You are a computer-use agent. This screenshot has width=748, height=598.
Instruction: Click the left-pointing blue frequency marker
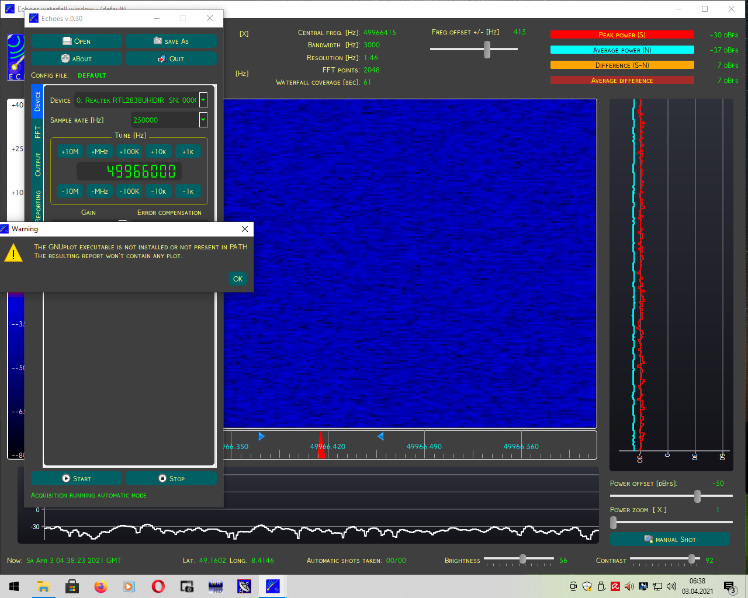coord(380,436)
